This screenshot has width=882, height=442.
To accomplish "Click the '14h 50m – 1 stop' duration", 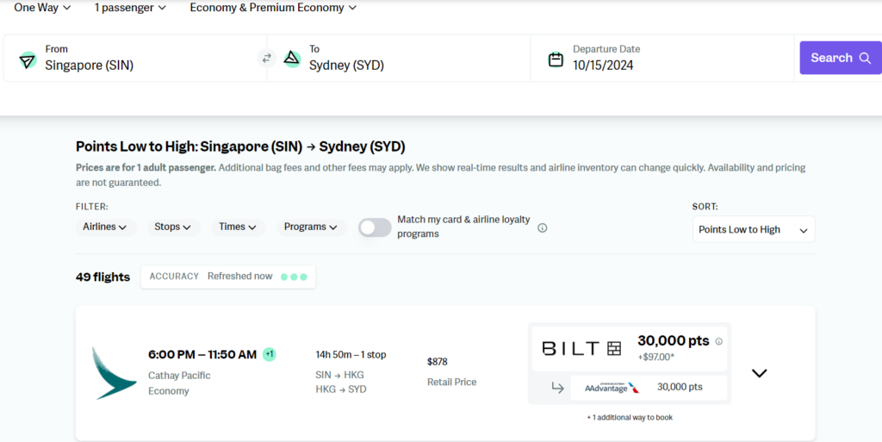I will pos(351,355).
